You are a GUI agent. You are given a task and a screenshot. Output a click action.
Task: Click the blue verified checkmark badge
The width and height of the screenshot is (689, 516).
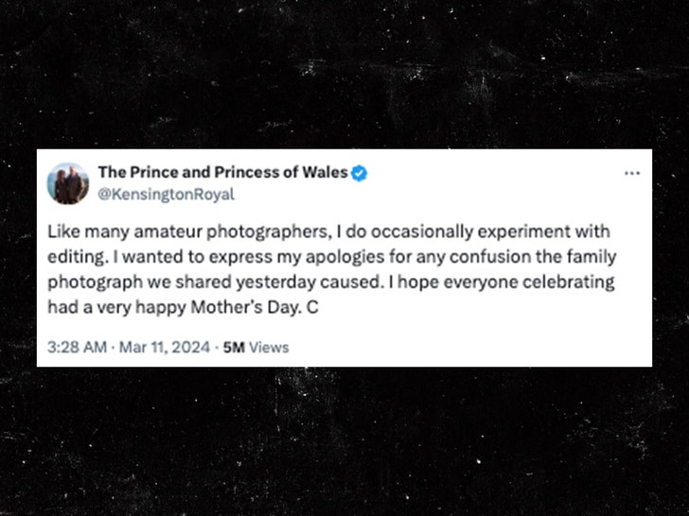pos(361,173)
